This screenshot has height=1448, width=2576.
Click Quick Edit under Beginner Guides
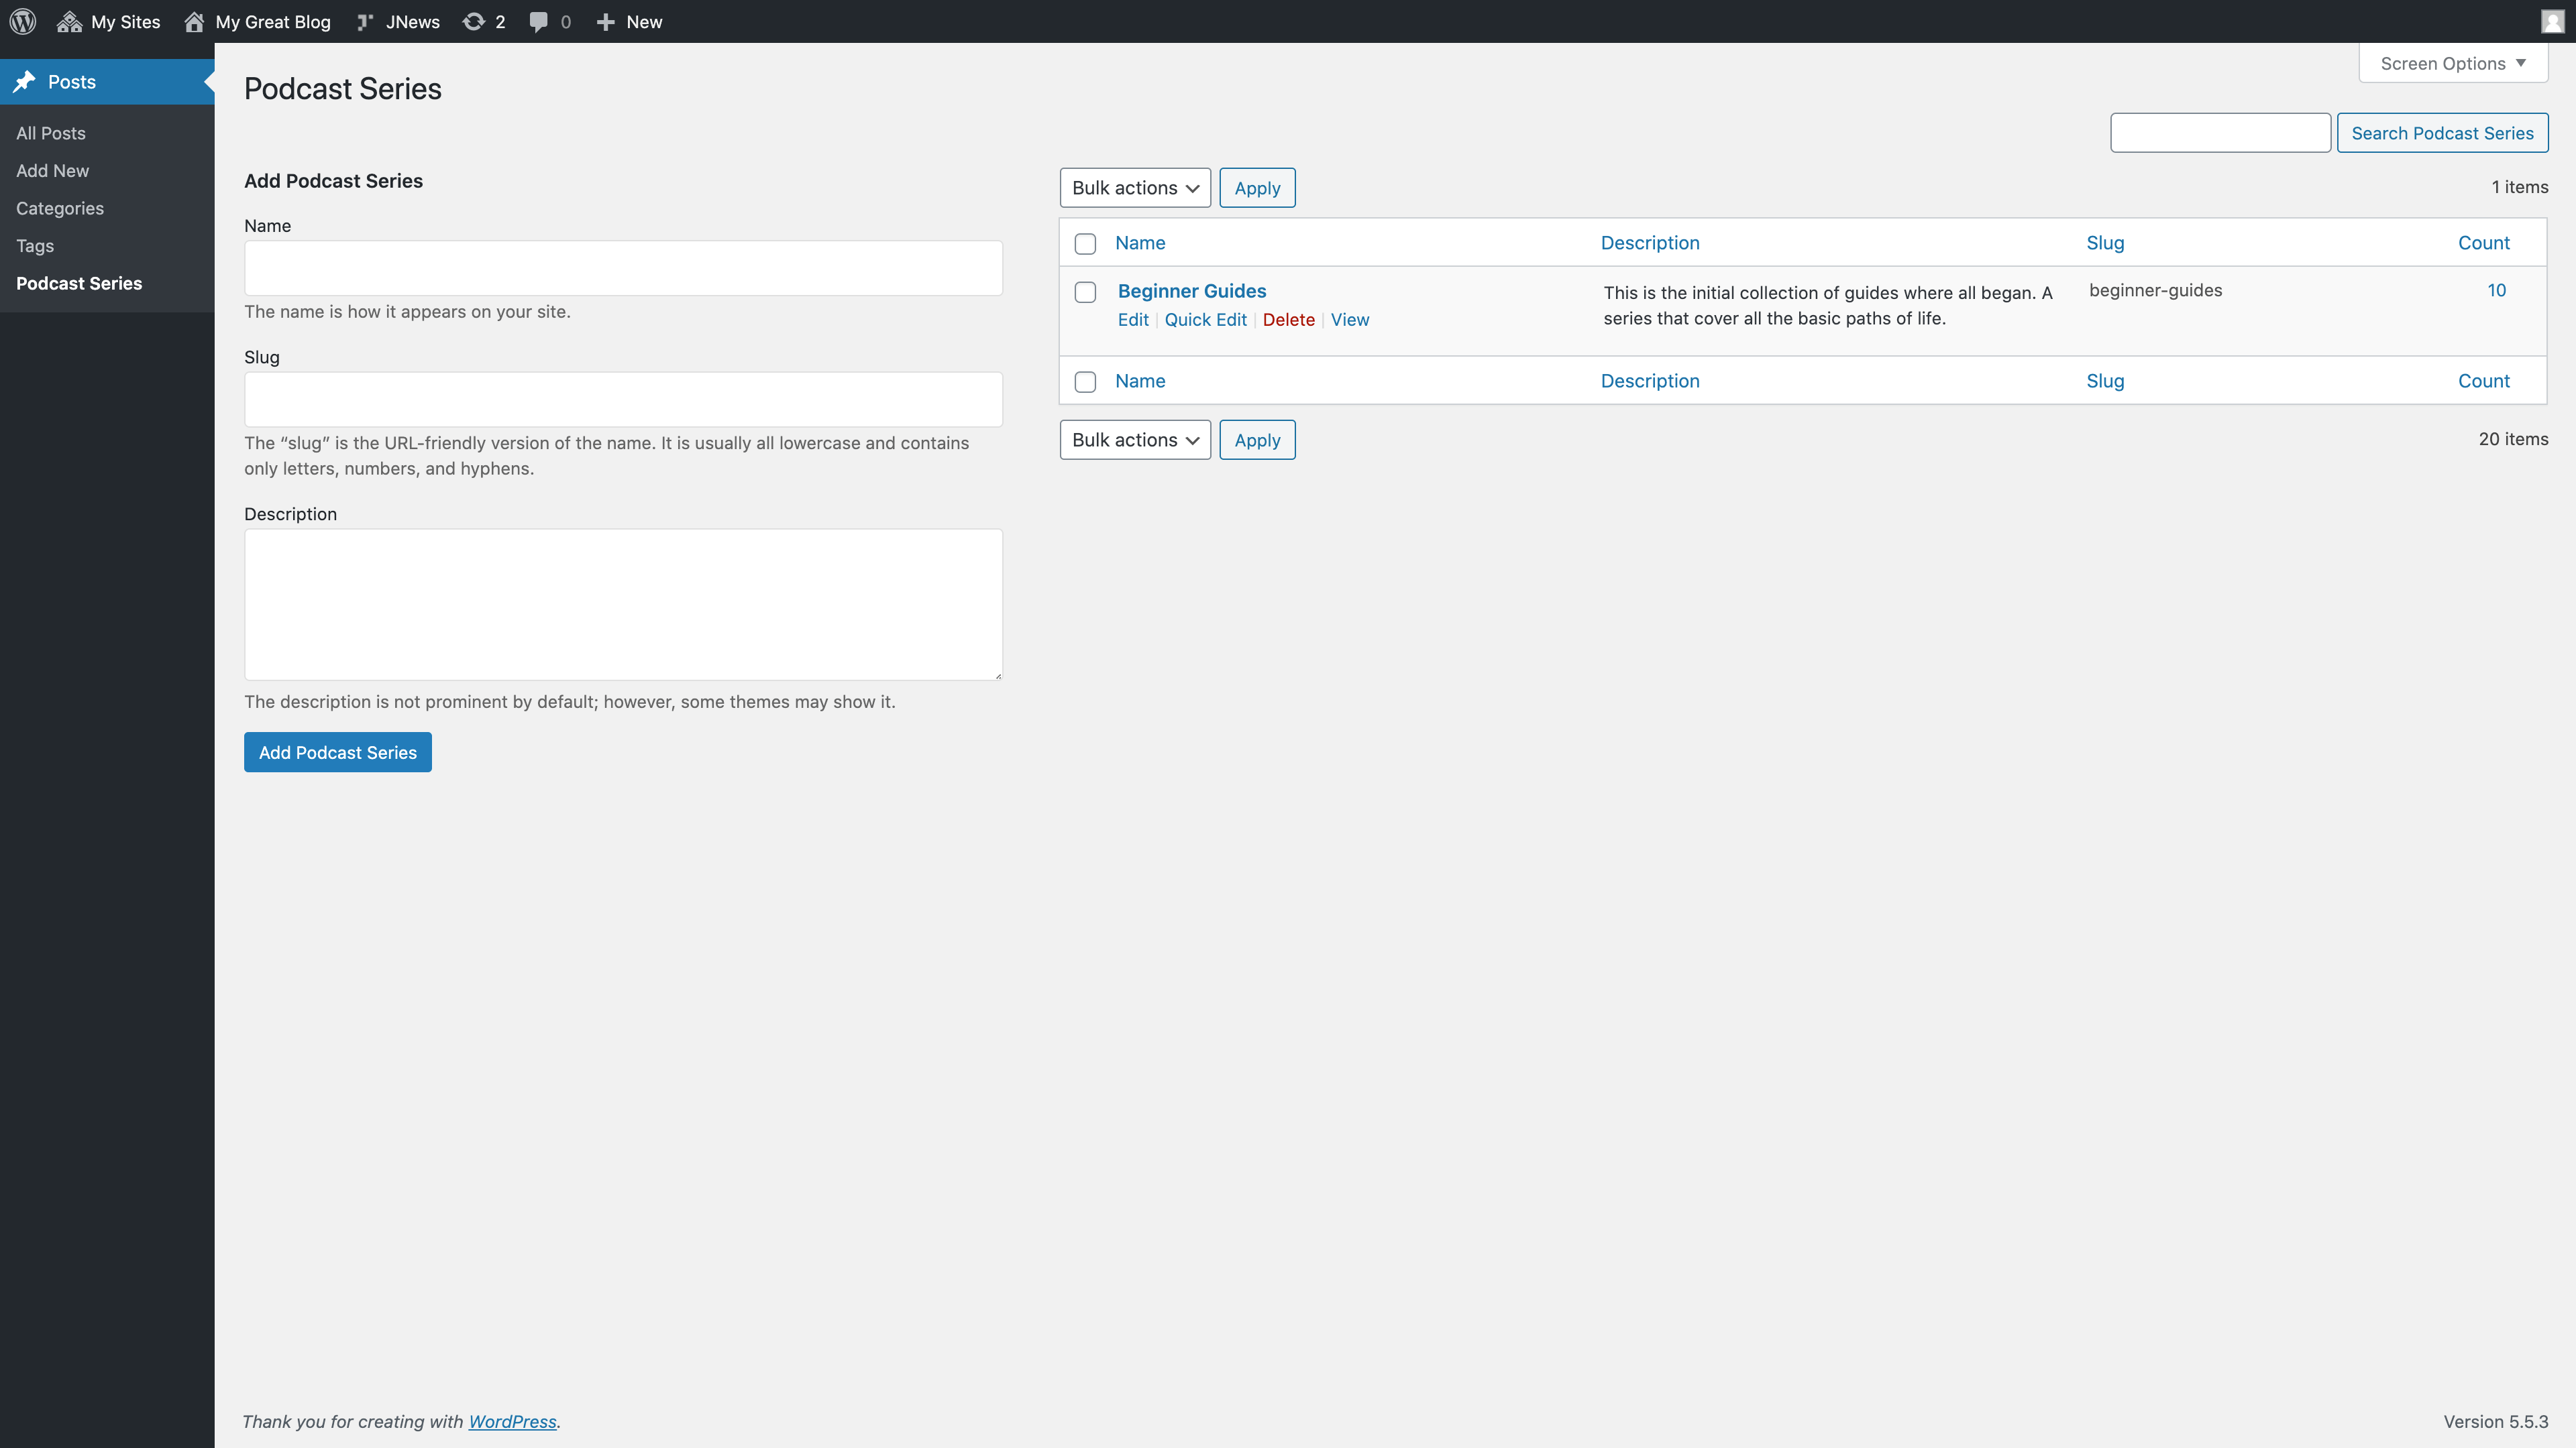click(x=1205, y=320)
